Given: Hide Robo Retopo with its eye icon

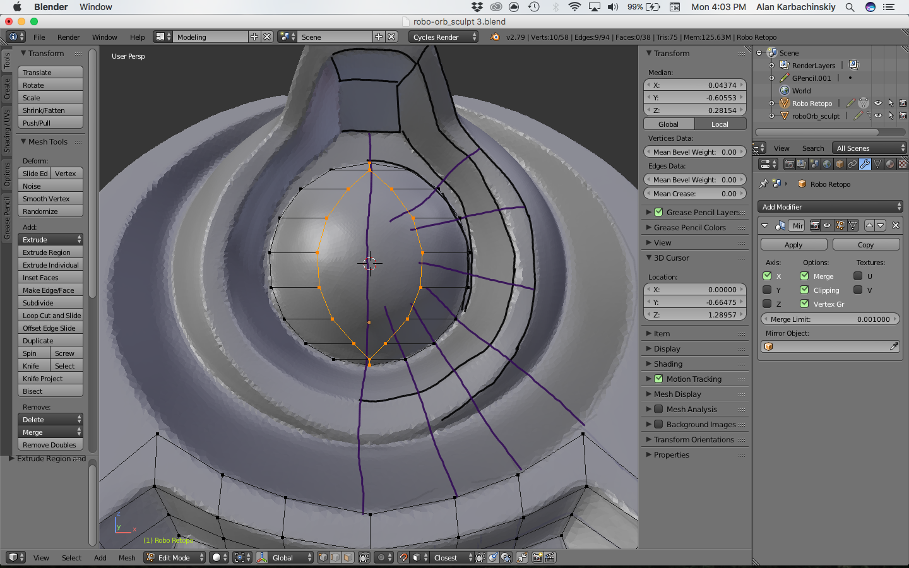Looking at the screenshot, I should point(877,103).
